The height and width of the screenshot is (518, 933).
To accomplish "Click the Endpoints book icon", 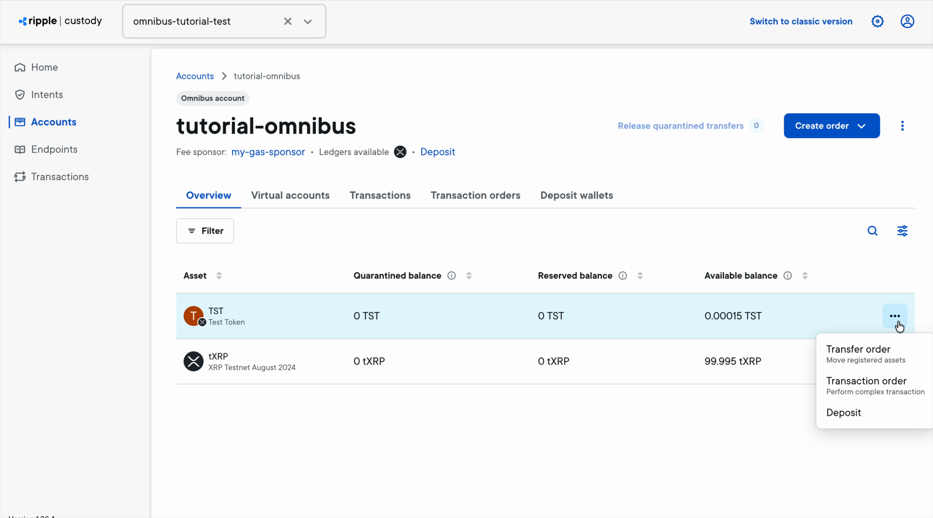I will [x=20, y=149].
